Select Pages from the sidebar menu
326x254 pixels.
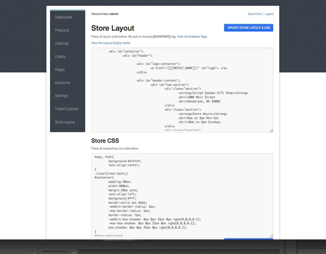[60, 70]
